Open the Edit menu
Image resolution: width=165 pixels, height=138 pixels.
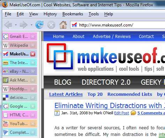(x=20, y=14)
